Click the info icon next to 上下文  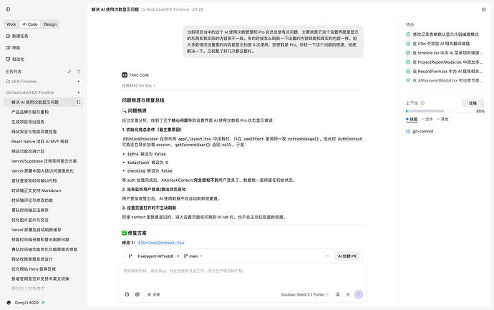(x=423, y=103)
